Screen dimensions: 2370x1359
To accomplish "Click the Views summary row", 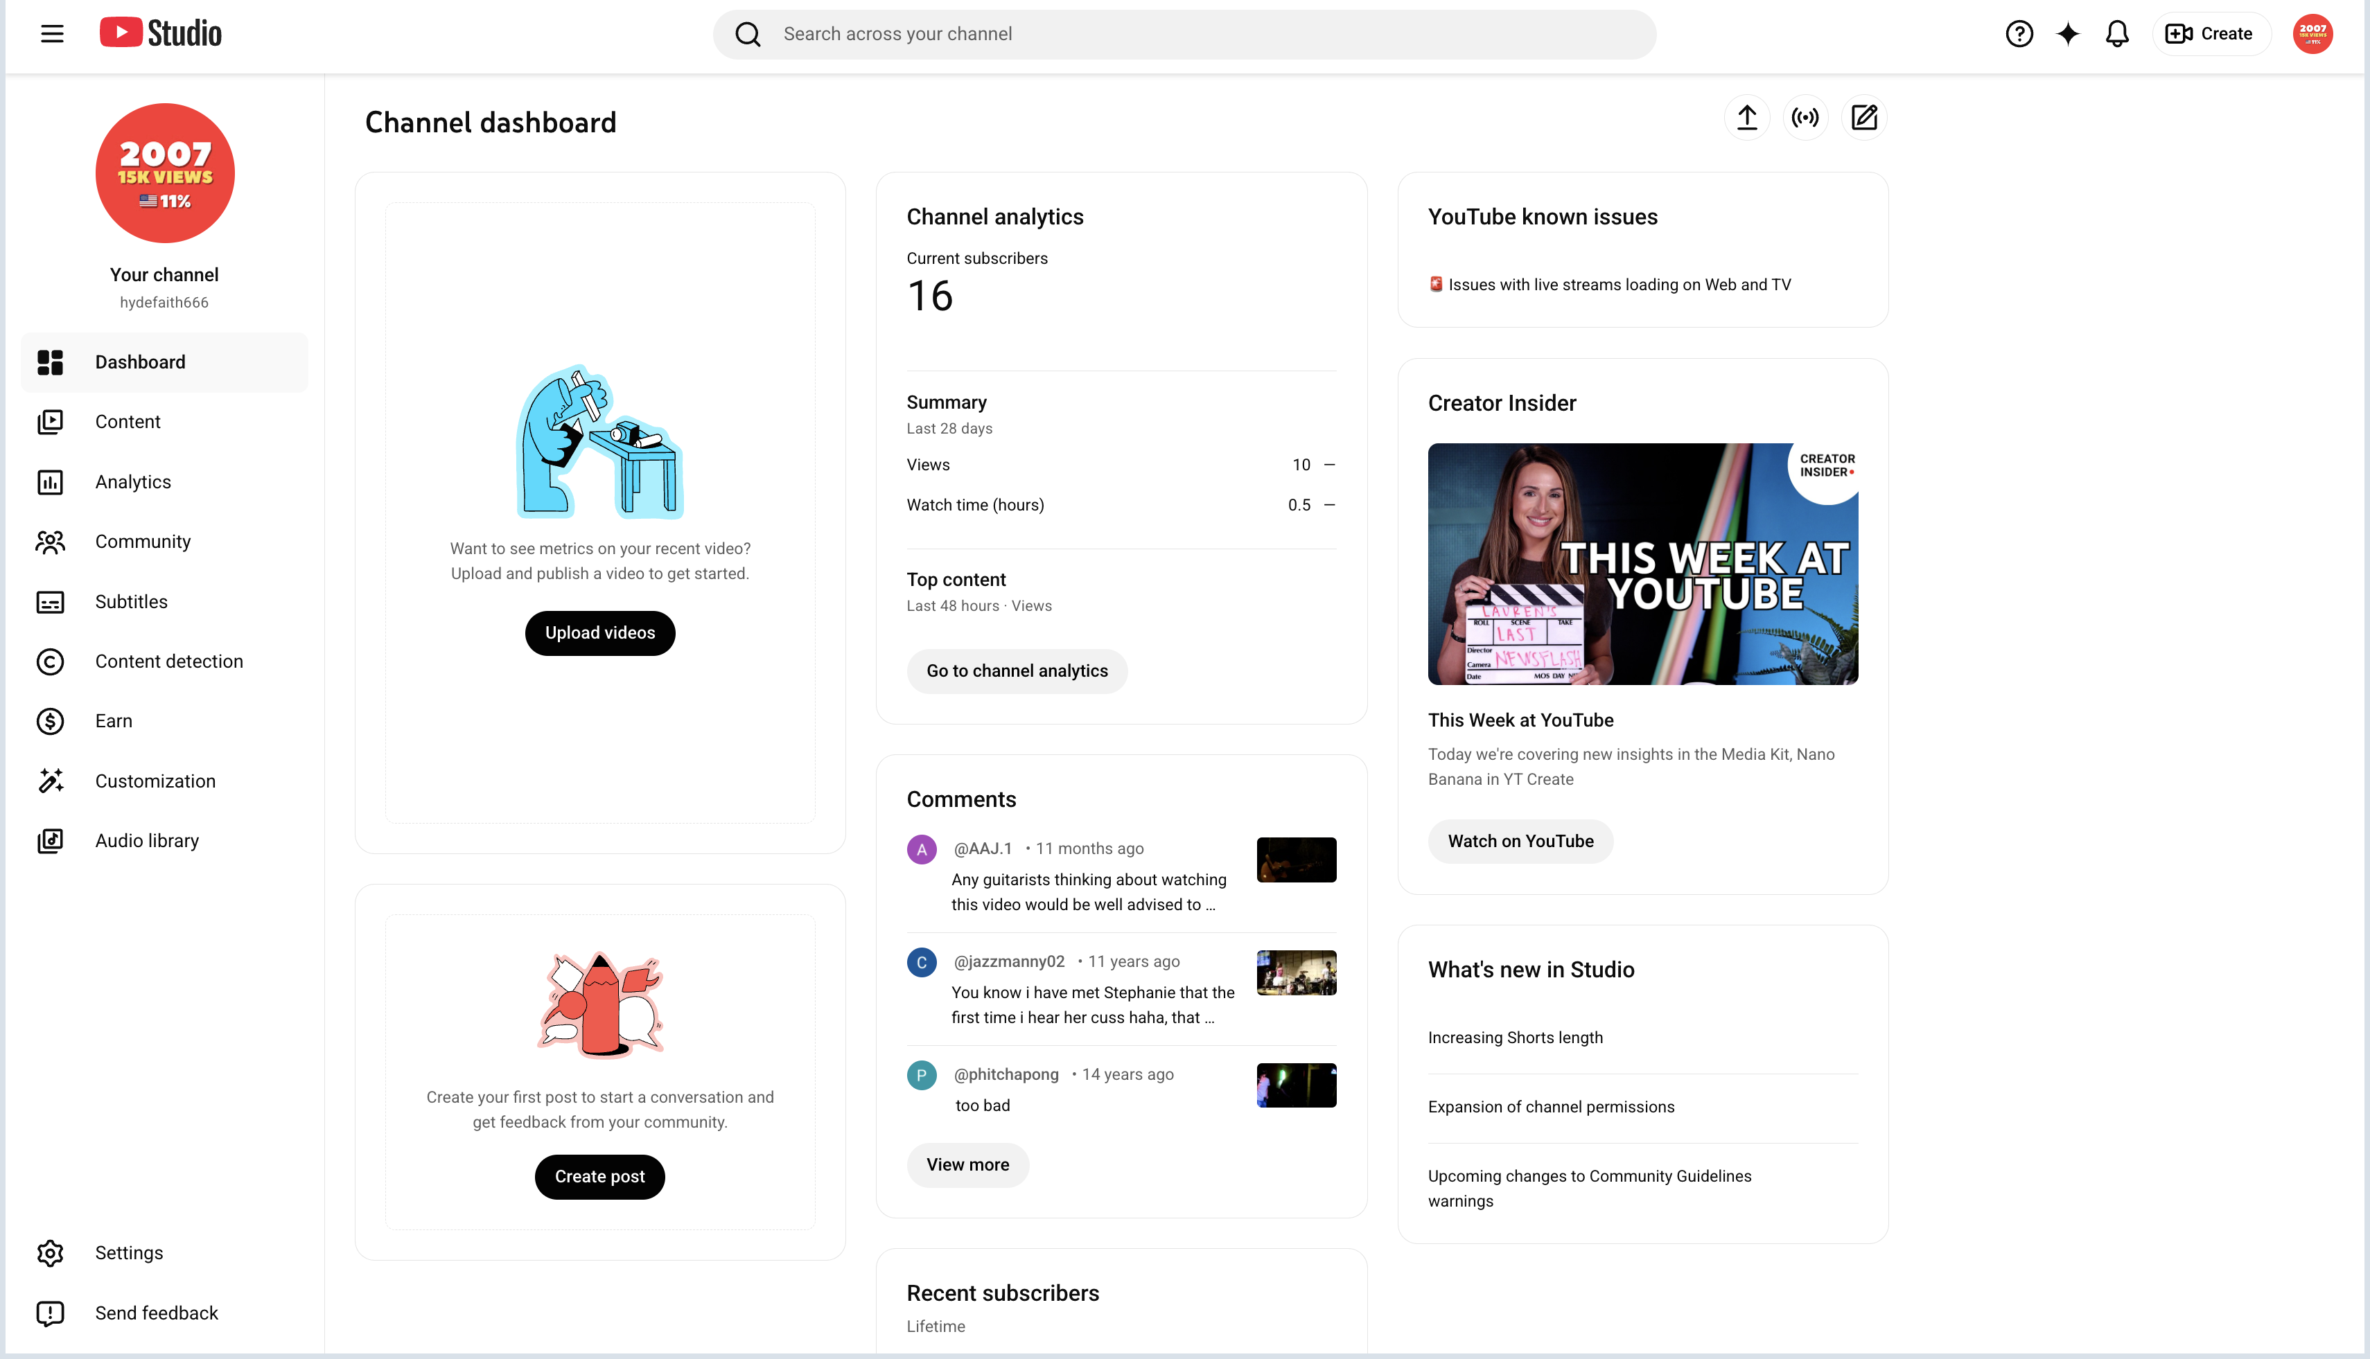I will tap(1121, 465).
